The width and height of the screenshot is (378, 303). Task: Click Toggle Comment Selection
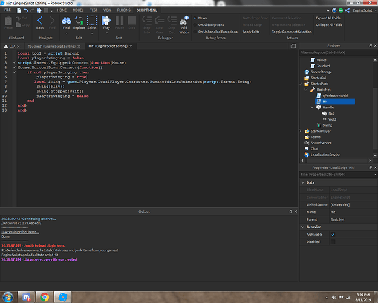coord(292,32)
